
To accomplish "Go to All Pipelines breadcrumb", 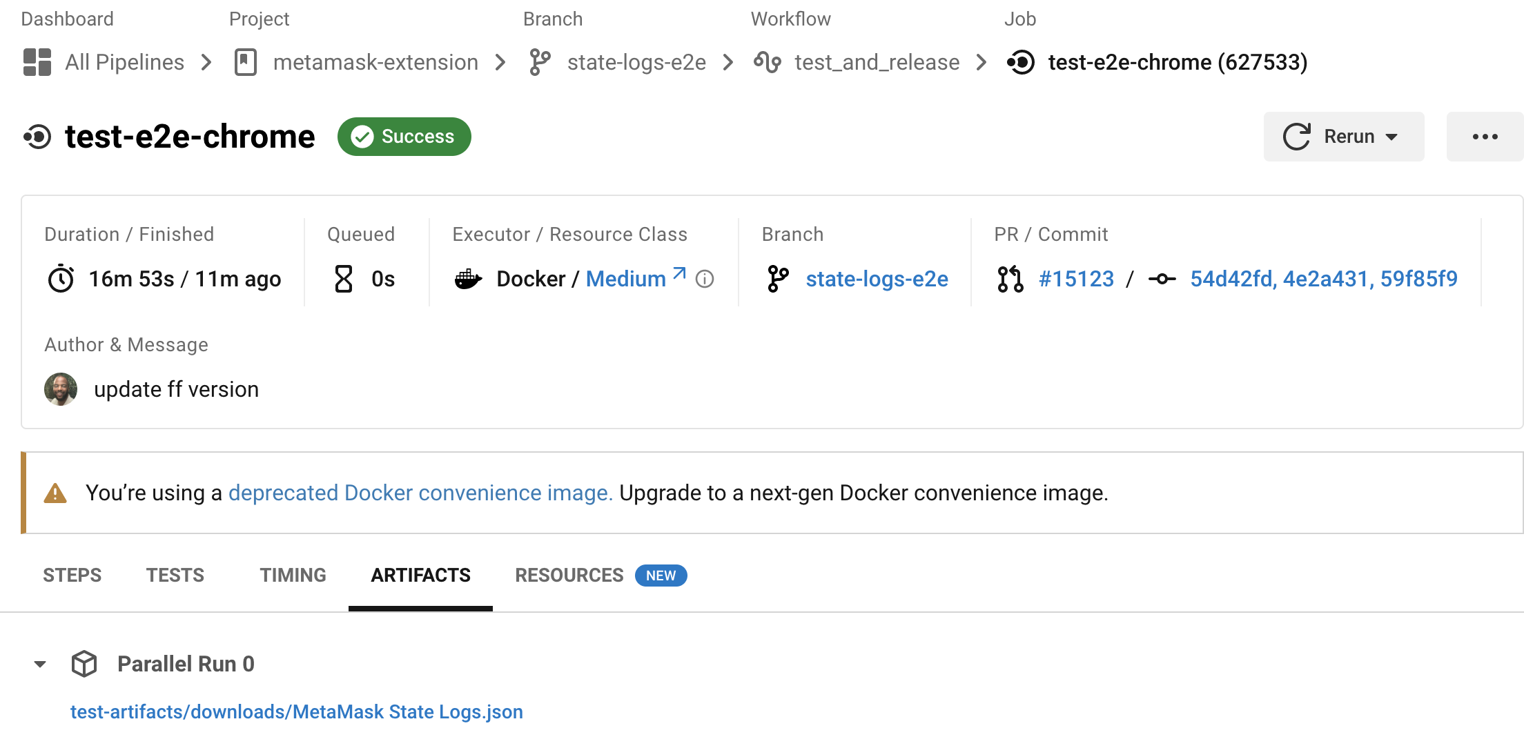I will click(124, 62).
